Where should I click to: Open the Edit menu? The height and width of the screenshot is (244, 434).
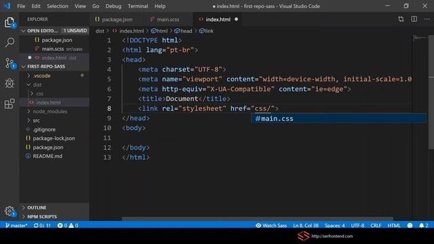[x=36, y=6]
